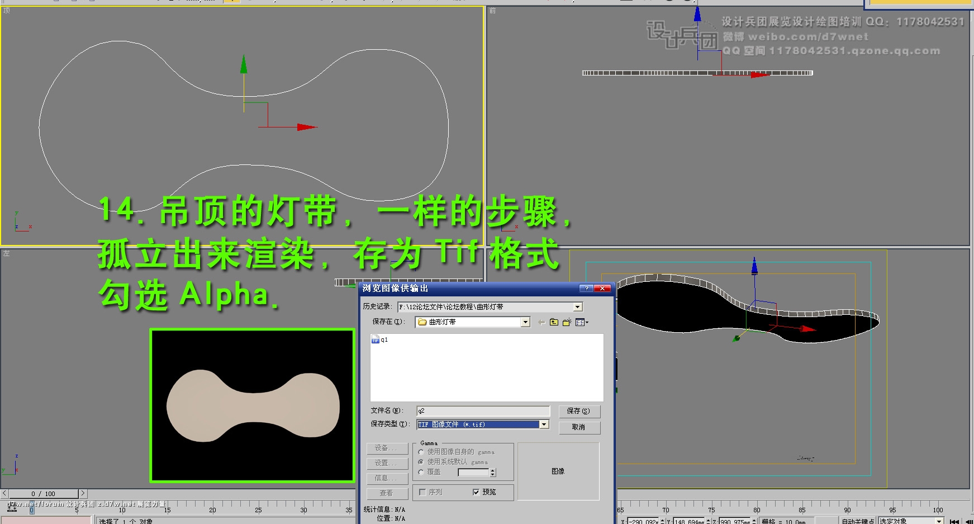Click the Z coordinate field

tap(735, 521)
